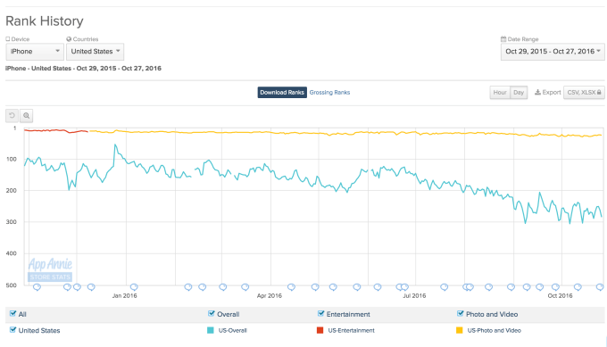Uncheck the All checkbox
This screenshot has height=347, width=607.
[12, 314]
